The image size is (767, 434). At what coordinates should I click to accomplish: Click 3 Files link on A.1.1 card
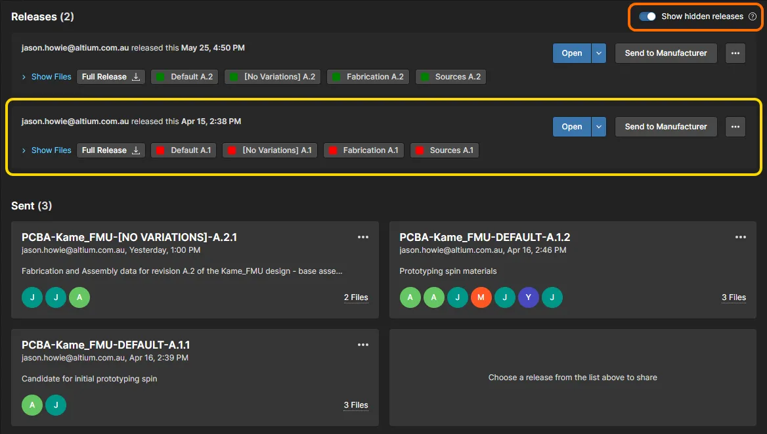click(356, 405)
